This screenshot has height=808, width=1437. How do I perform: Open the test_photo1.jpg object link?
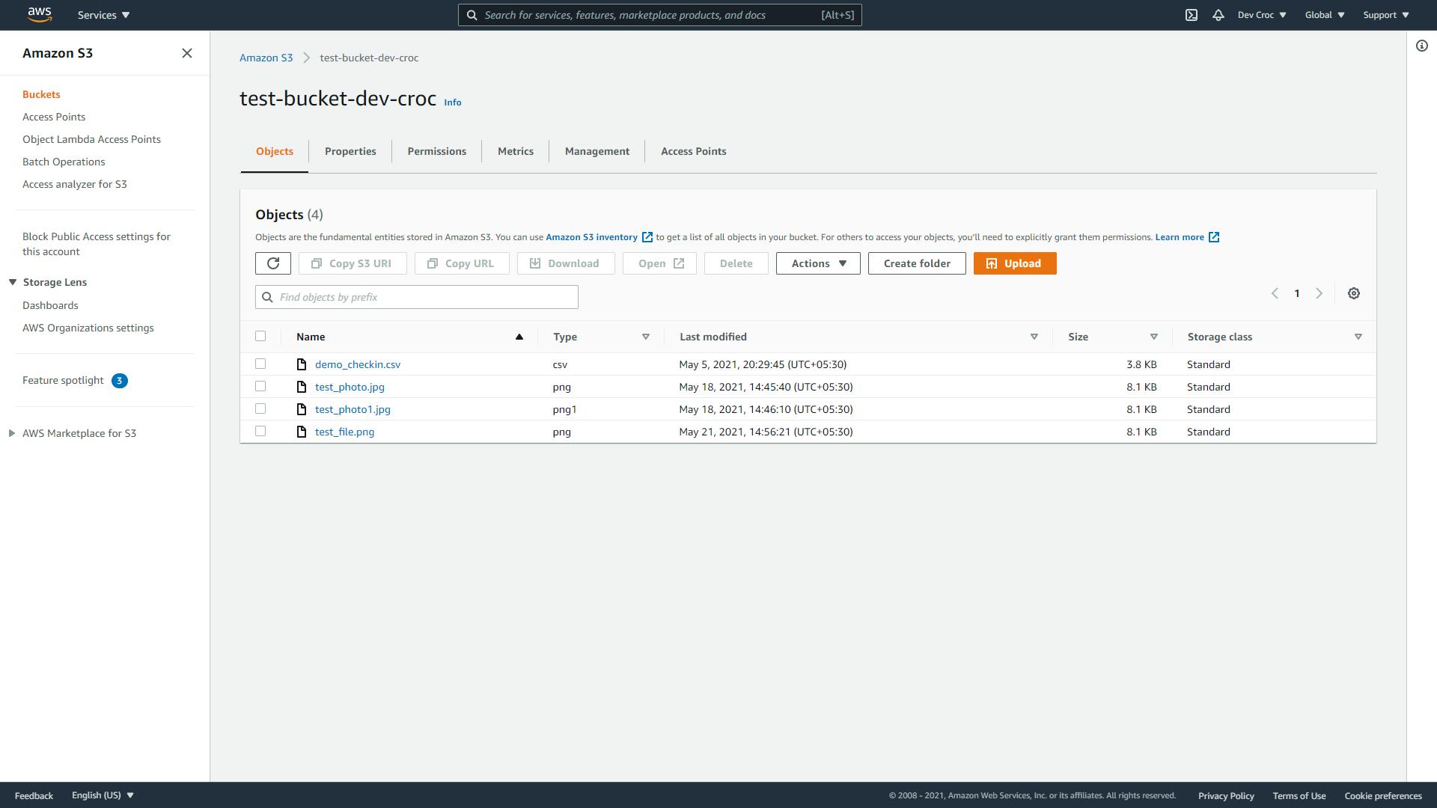(353, 409)
